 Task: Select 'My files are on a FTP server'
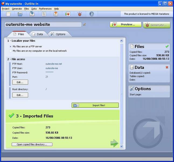(11, 46)
